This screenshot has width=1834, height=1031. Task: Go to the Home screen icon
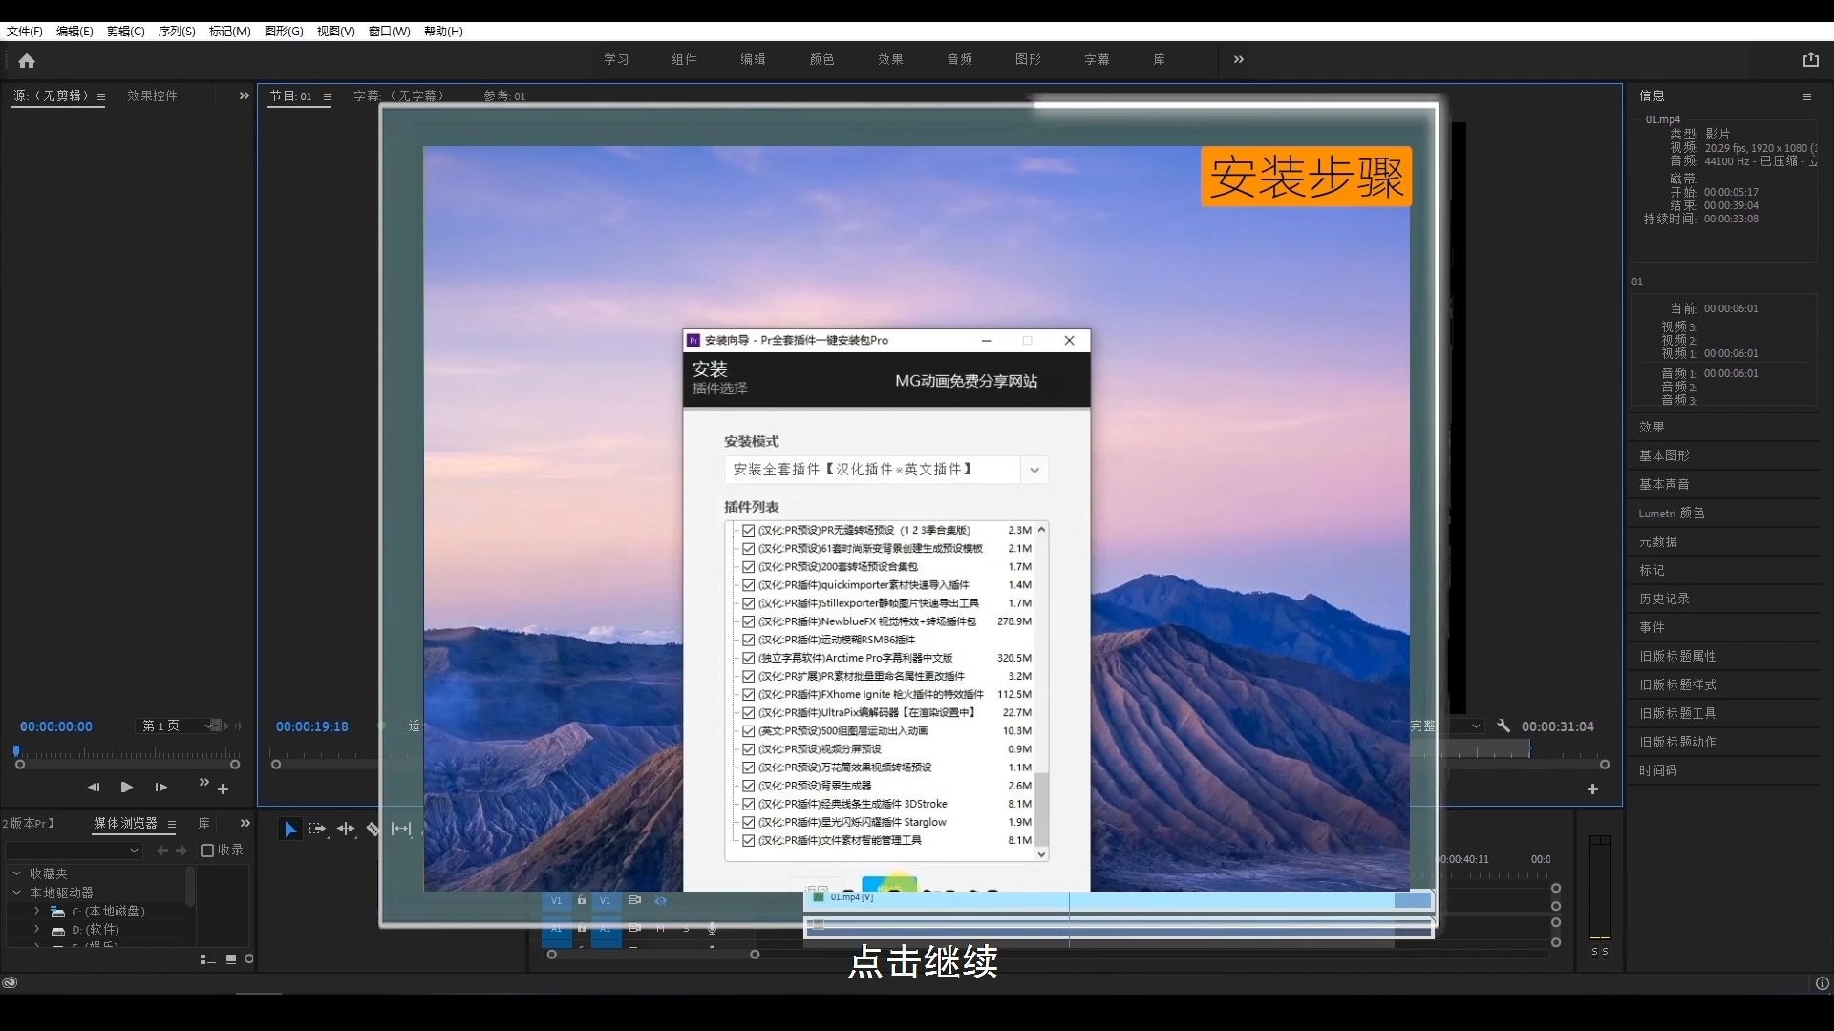coord(27,60)
